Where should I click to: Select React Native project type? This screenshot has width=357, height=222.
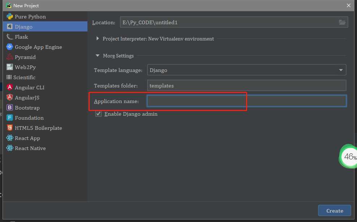(30, 148)
